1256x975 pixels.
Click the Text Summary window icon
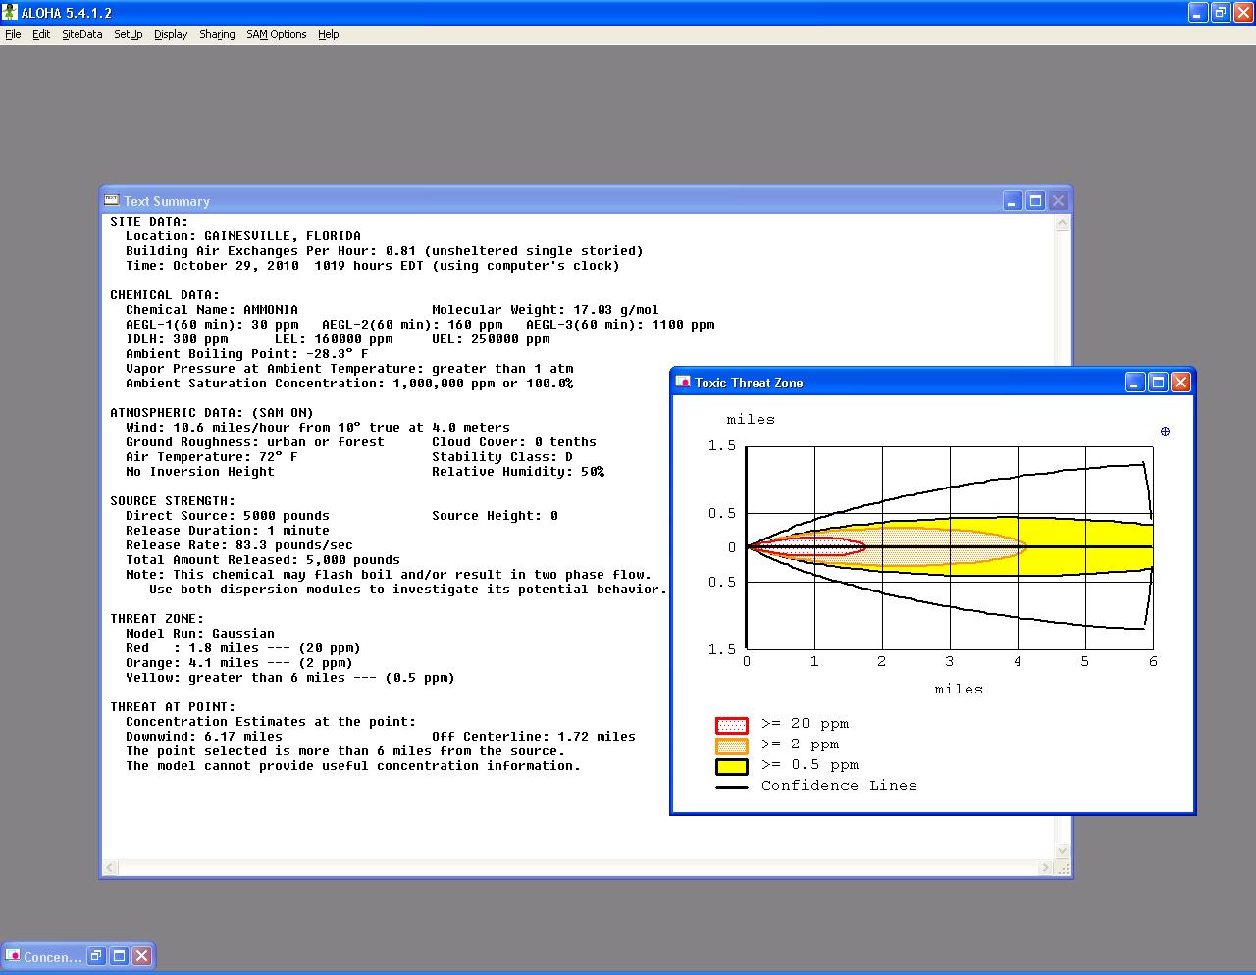point(112,200)
